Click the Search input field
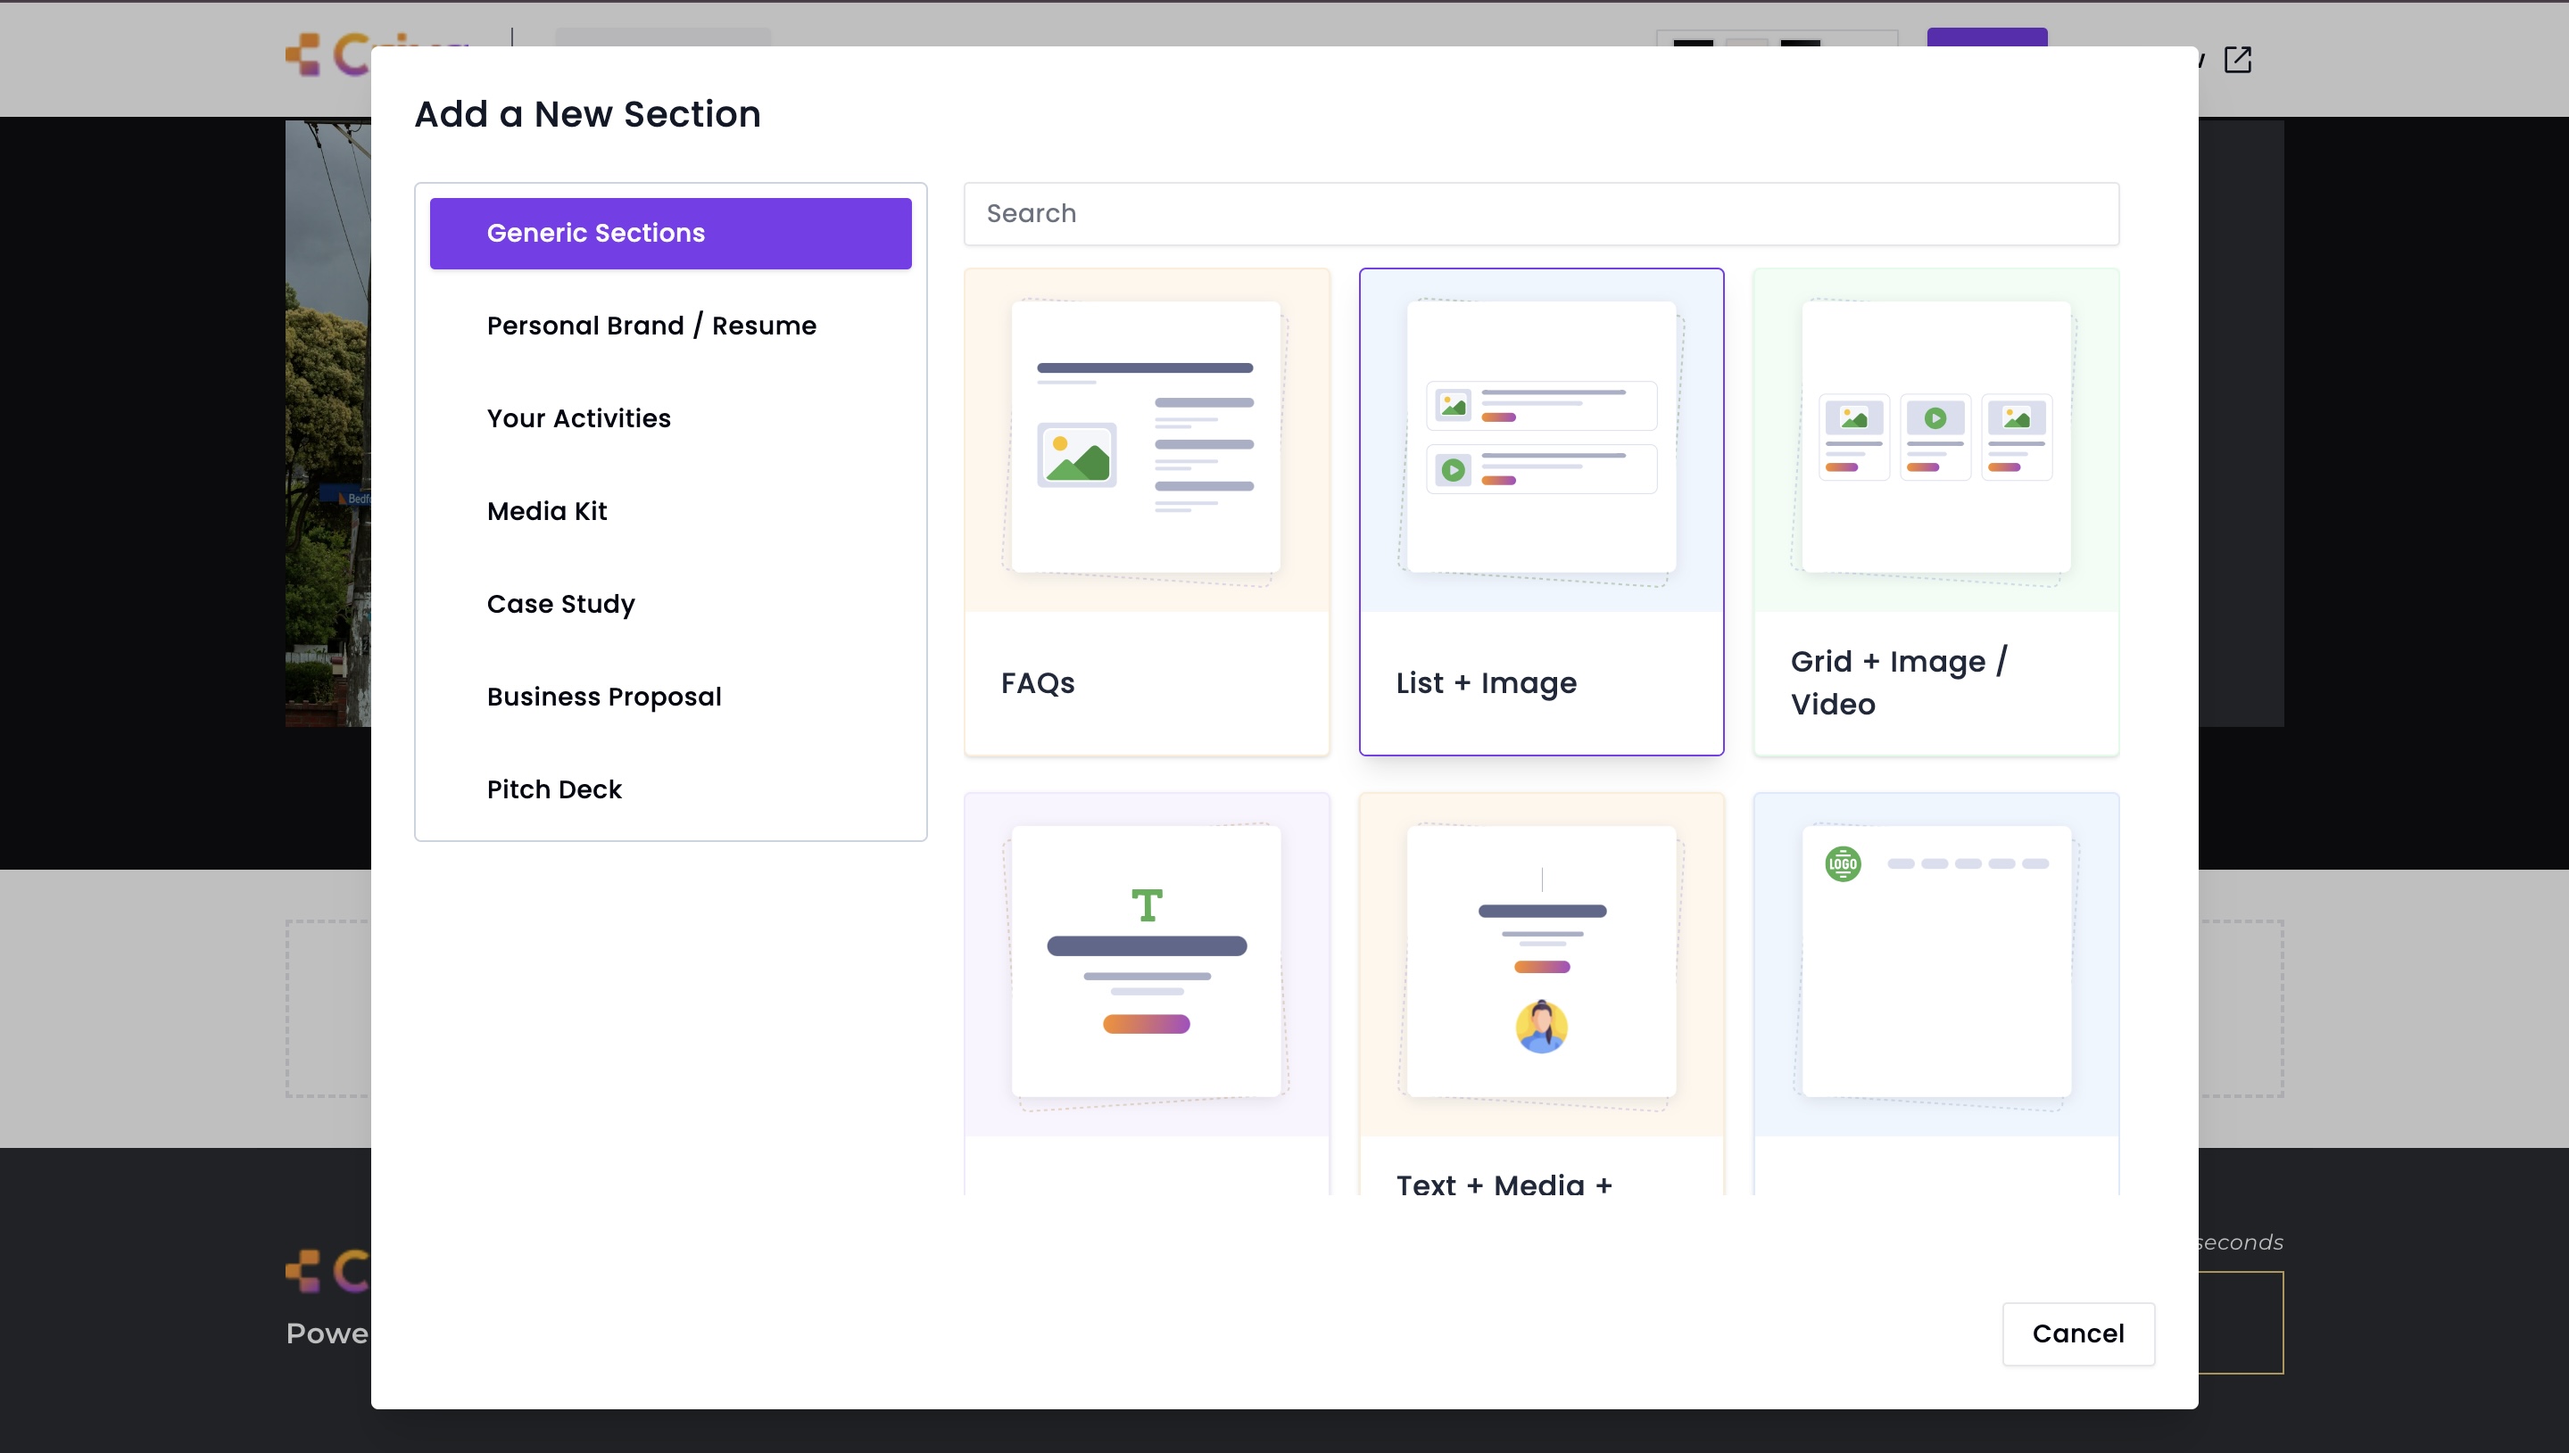This screenshot has width=2569, height=1453. point(1540,213)
